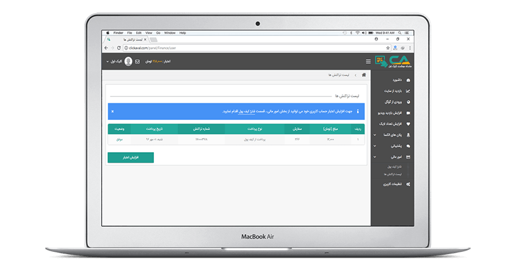Click the ردیف column header
Viewport: 516px width, 275px height.
click(x=358, y=129)
